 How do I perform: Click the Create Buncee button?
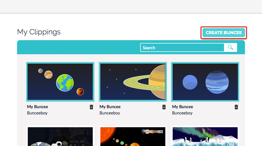pos(223,33)
